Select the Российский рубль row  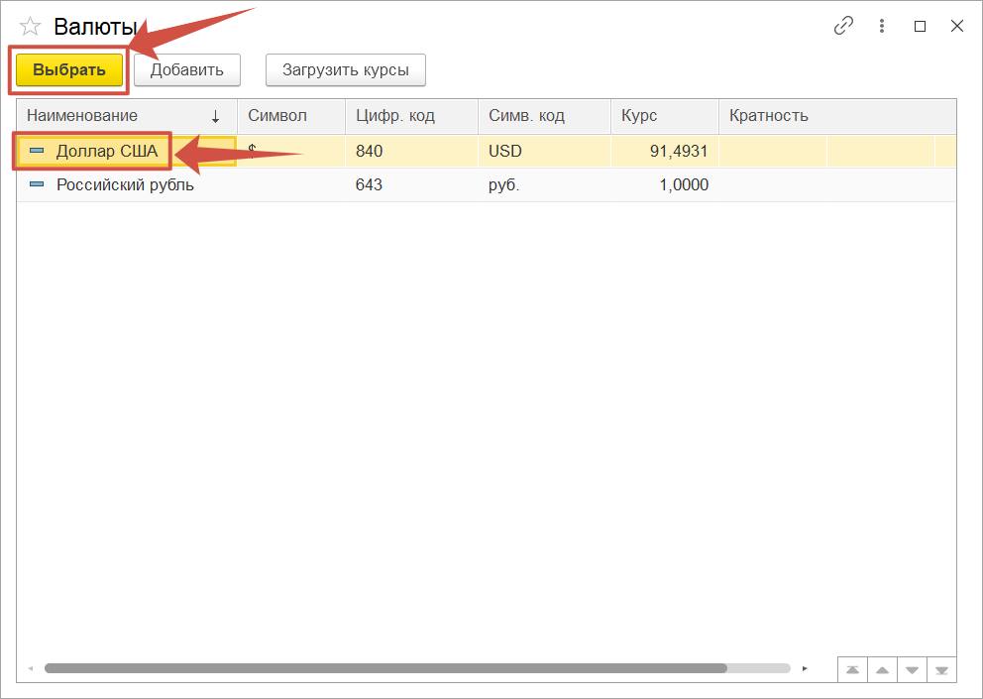pyautogui.click(x=125, y=184)
